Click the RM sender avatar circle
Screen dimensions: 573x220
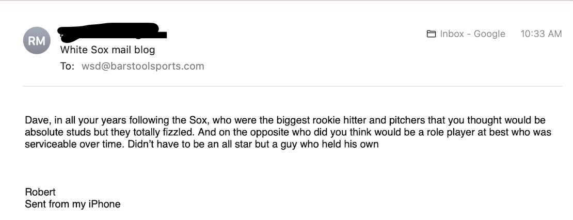tap(36, 41)
